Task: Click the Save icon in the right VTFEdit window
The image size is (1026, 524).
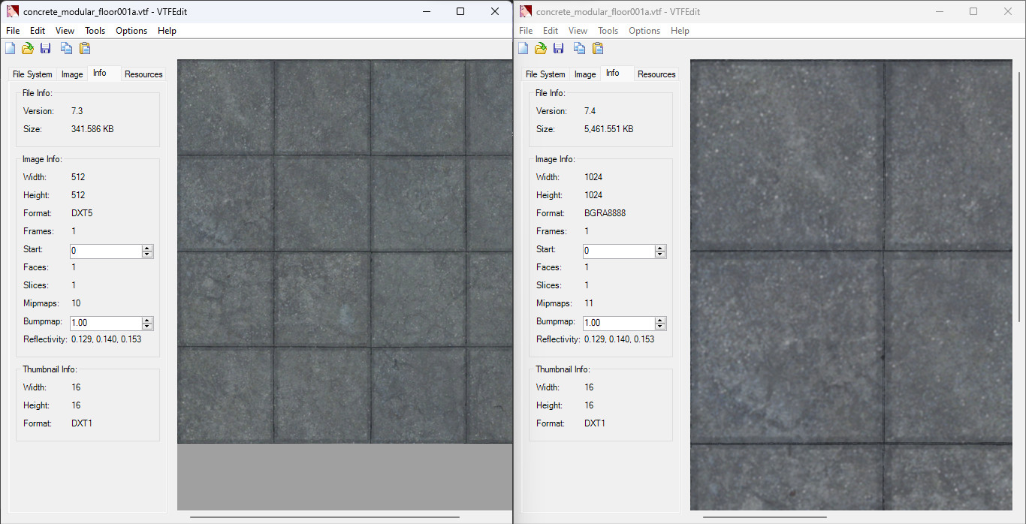Action: (x=559, y=47)
